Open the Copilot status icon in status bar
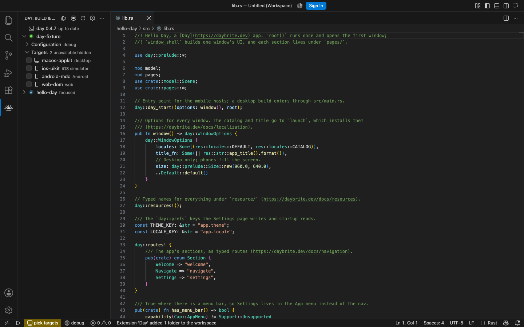 pos(506,323)
